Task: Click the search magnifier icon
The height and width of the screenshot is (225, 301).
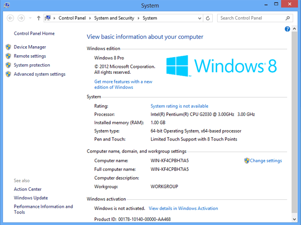Action: pos(287,18)
